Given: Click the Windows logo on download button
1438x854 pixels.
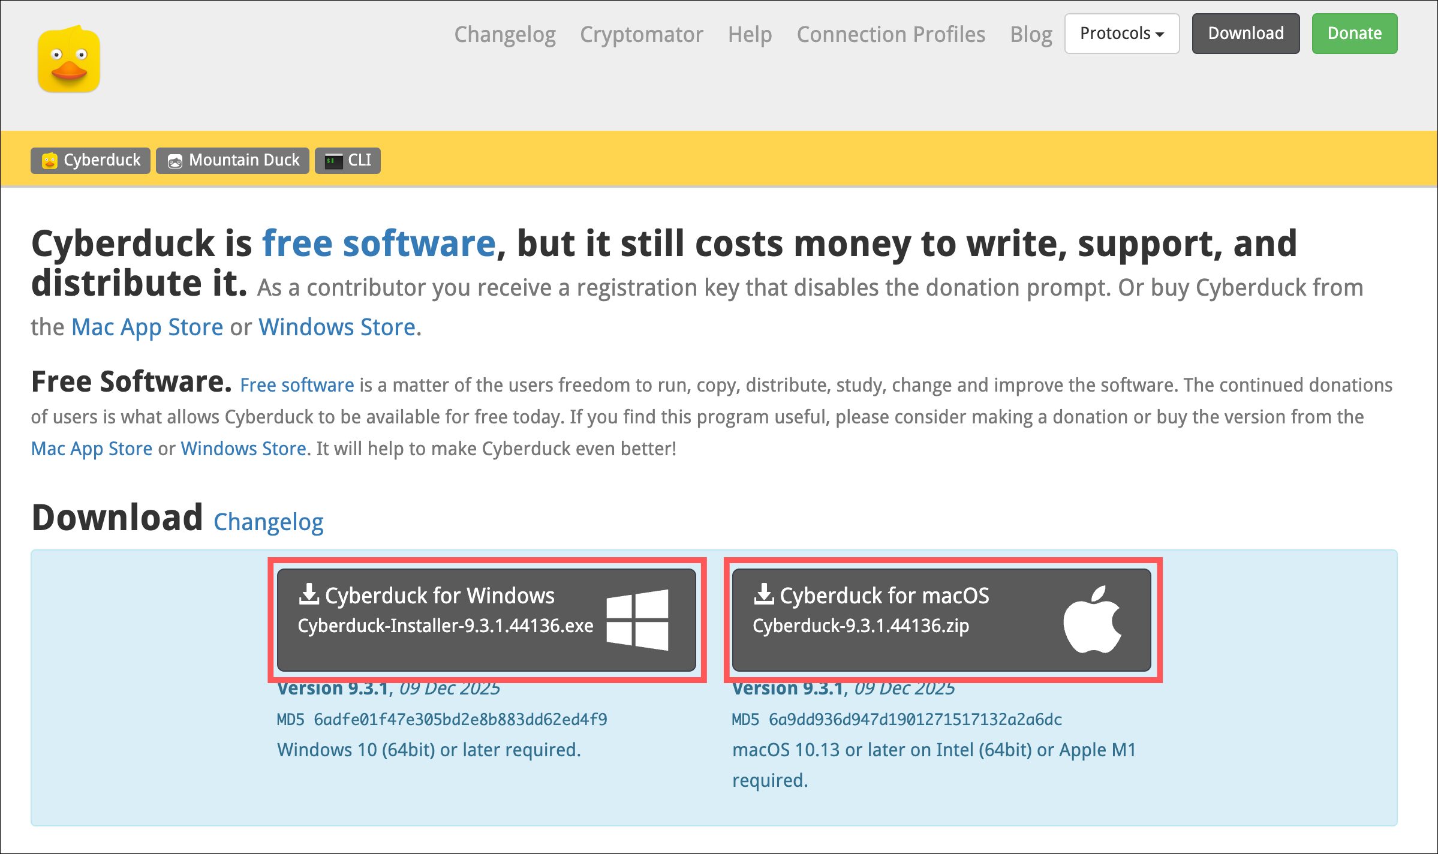Looking at the screenshot, I should click(x=637, y=620).
